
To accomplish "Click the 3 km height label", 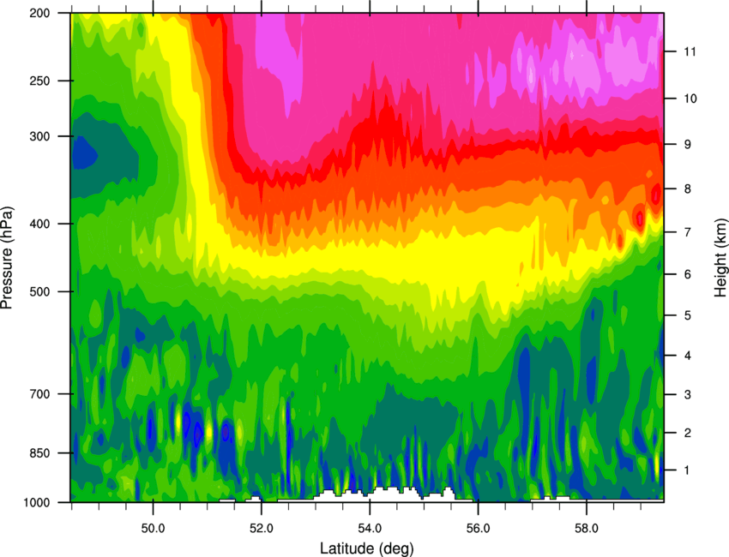I will (x=687, y=395).
